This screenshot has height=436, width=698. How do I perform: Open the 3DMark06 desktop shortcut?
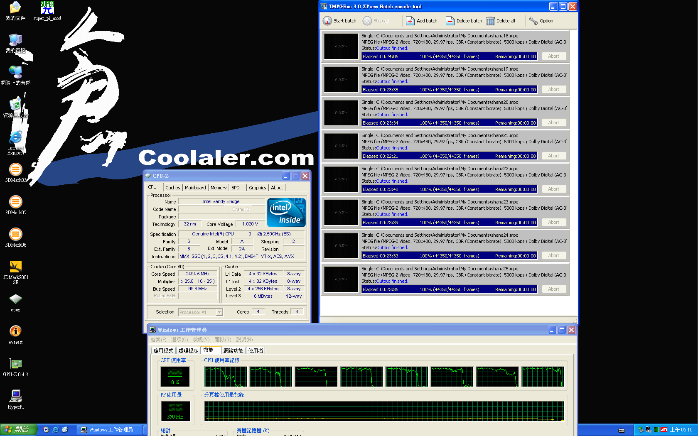pyautogui.click(x=16, y=234)
